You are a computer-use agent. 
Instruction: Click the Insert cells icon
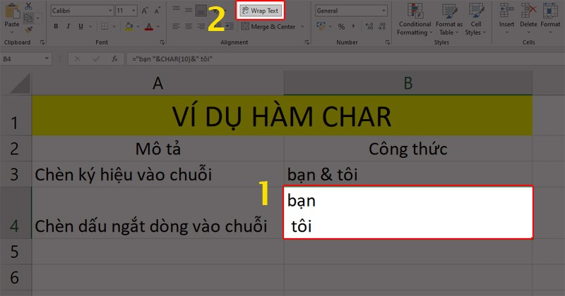tap(506, 18)
